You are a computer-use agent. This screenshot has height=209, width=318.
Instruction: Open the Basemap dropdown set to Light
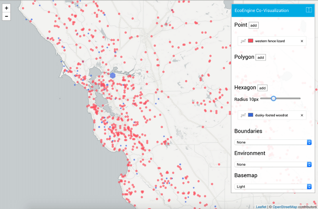pos(273,186)
